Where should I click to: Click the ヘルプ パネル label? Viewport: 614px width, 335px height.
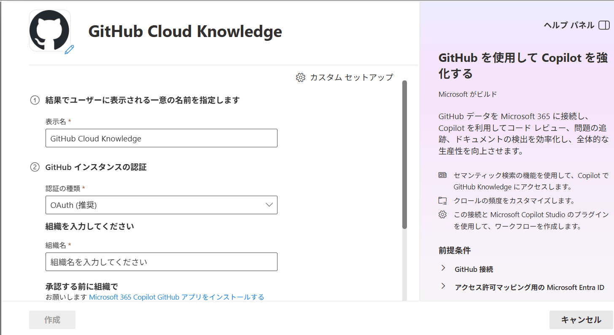(x=569, y=25)
